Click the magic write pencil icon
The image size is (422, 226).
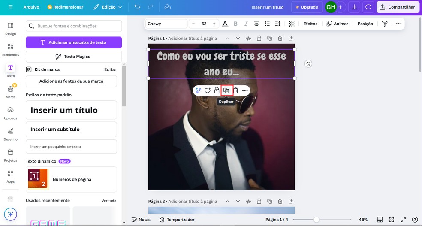[x=198, y=90]
